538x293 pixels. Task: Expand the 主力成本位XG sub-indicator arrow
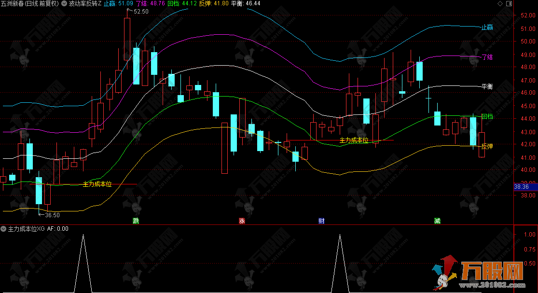click(4, 229)
